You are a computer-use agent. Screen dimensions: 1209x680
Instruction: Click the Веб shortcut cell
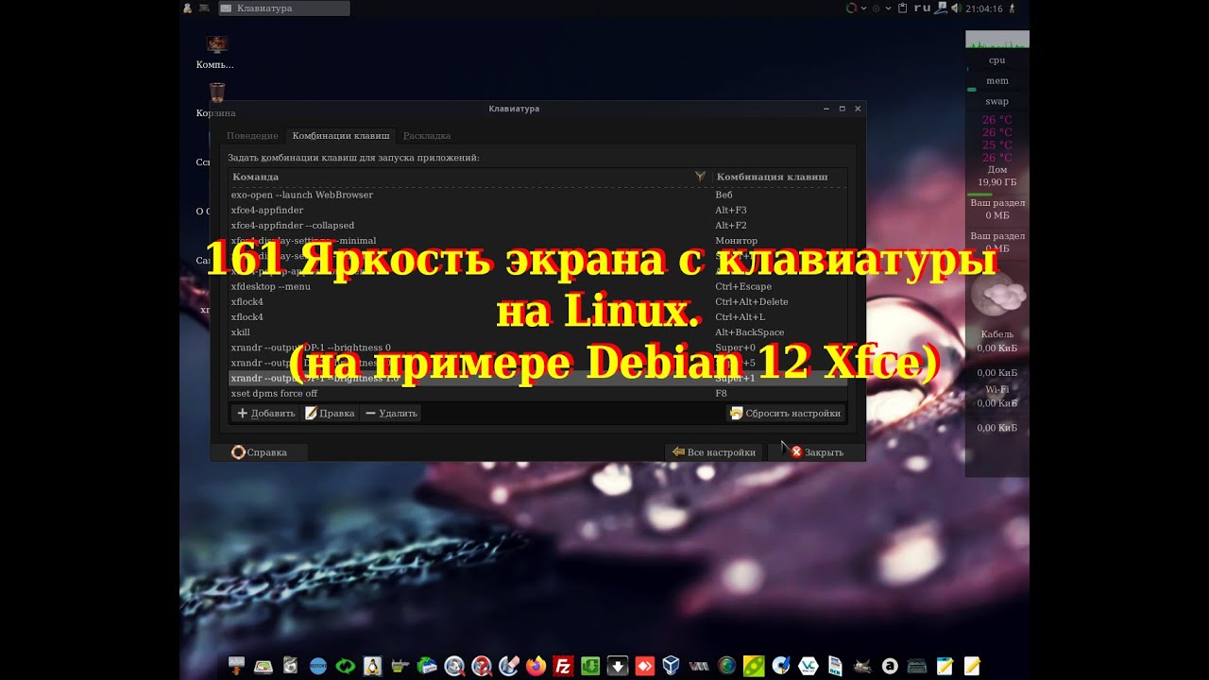tap(724, 195)
